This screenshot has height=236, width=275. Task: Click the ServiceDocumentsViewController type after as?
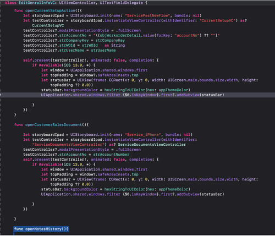pos(152,145)
